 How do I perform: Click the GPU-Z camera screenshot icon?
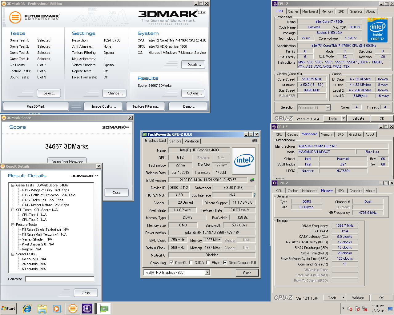[x=255, y=141]
